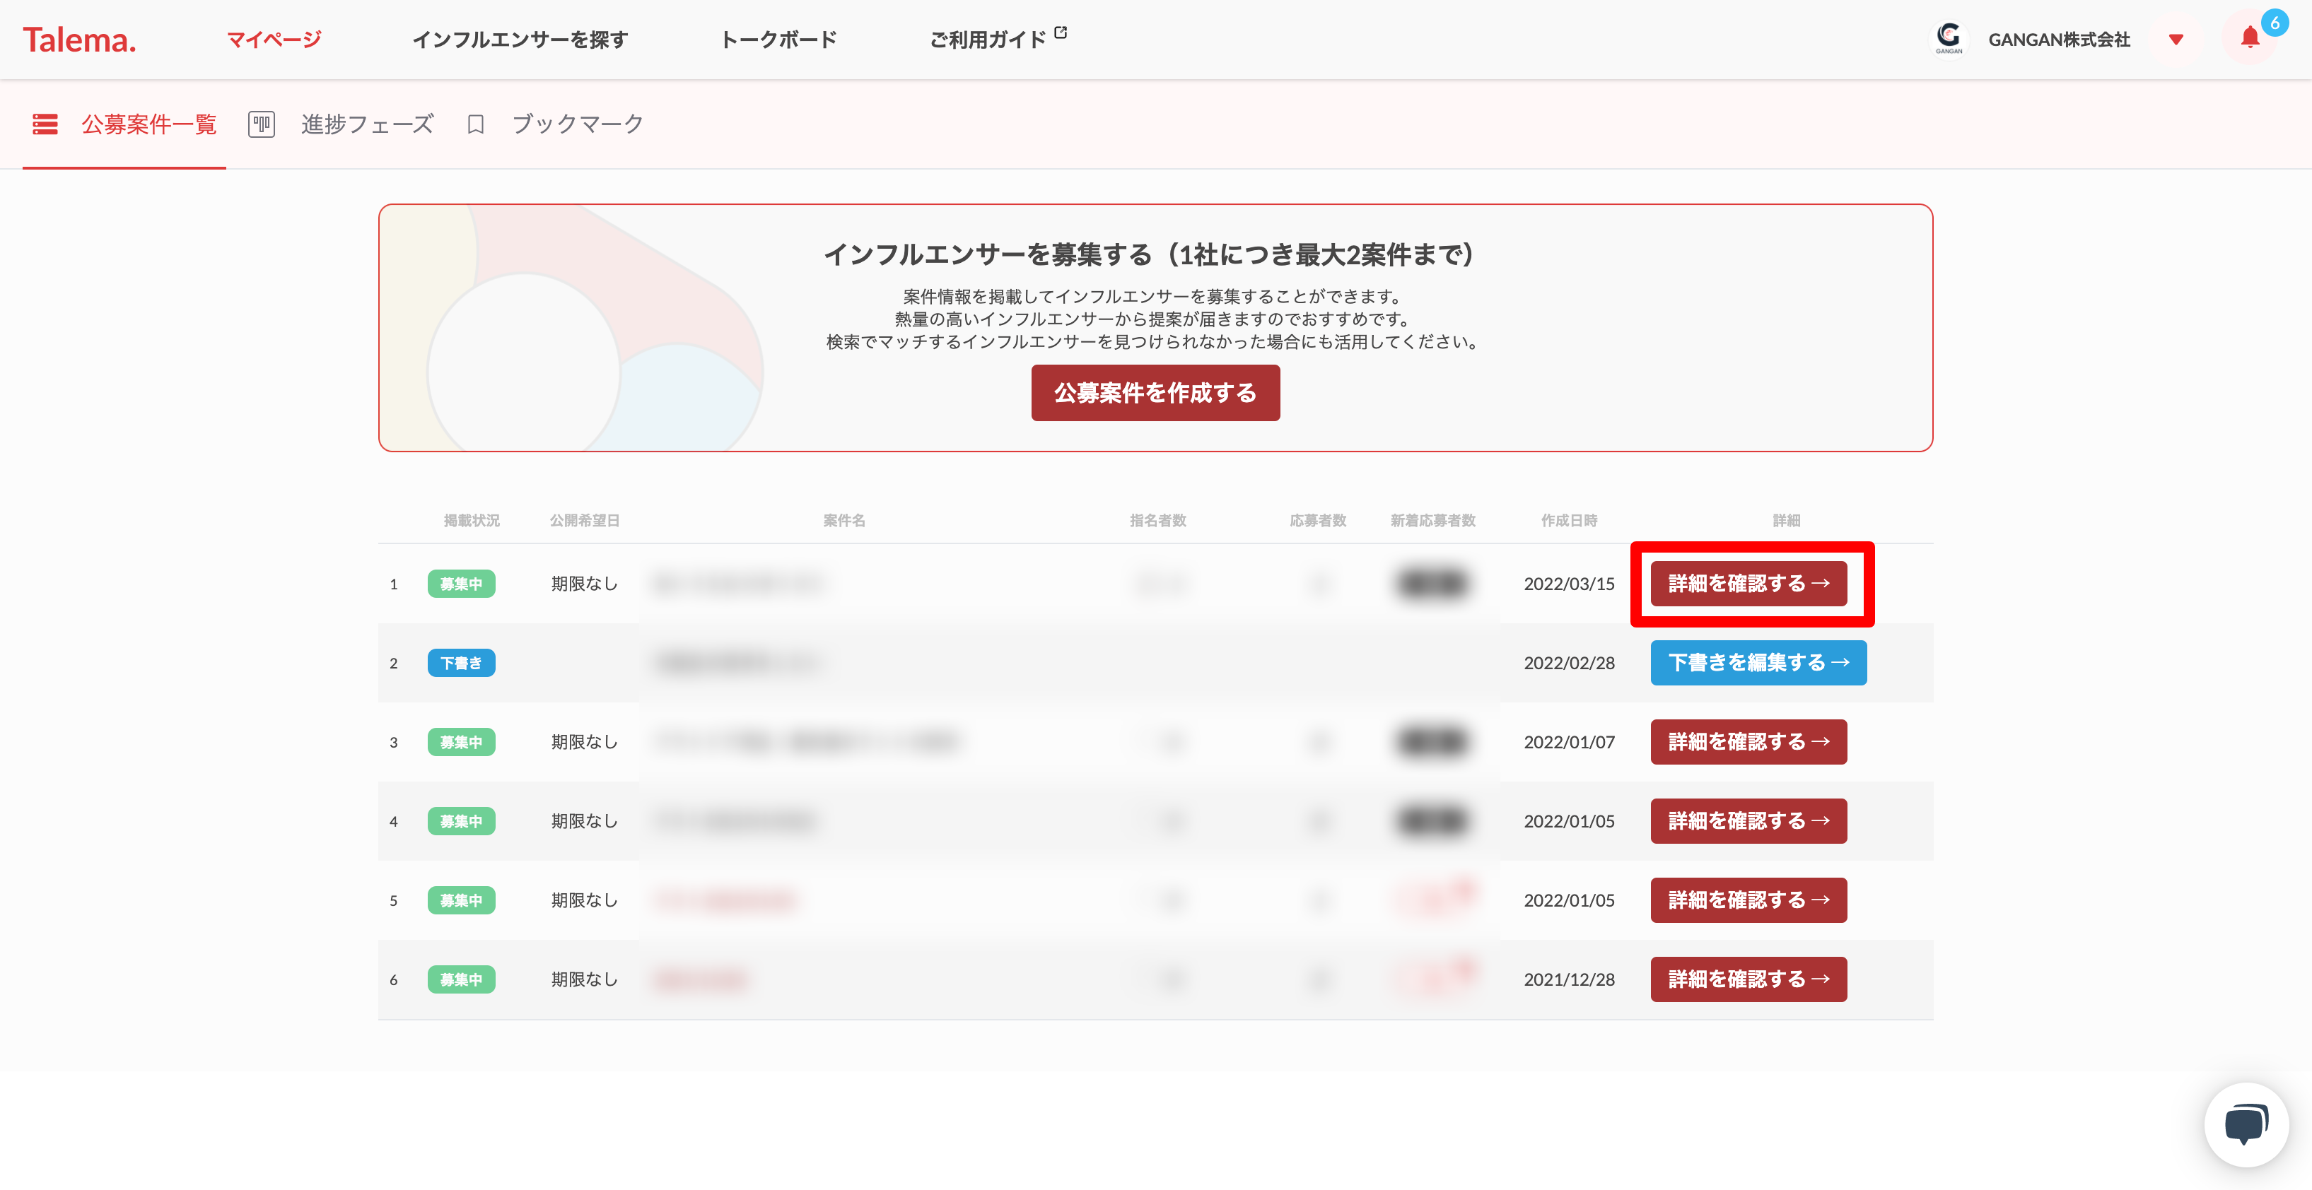Click 詳細を確認する for the 2021/12/28 row

tap(1748, 979)
